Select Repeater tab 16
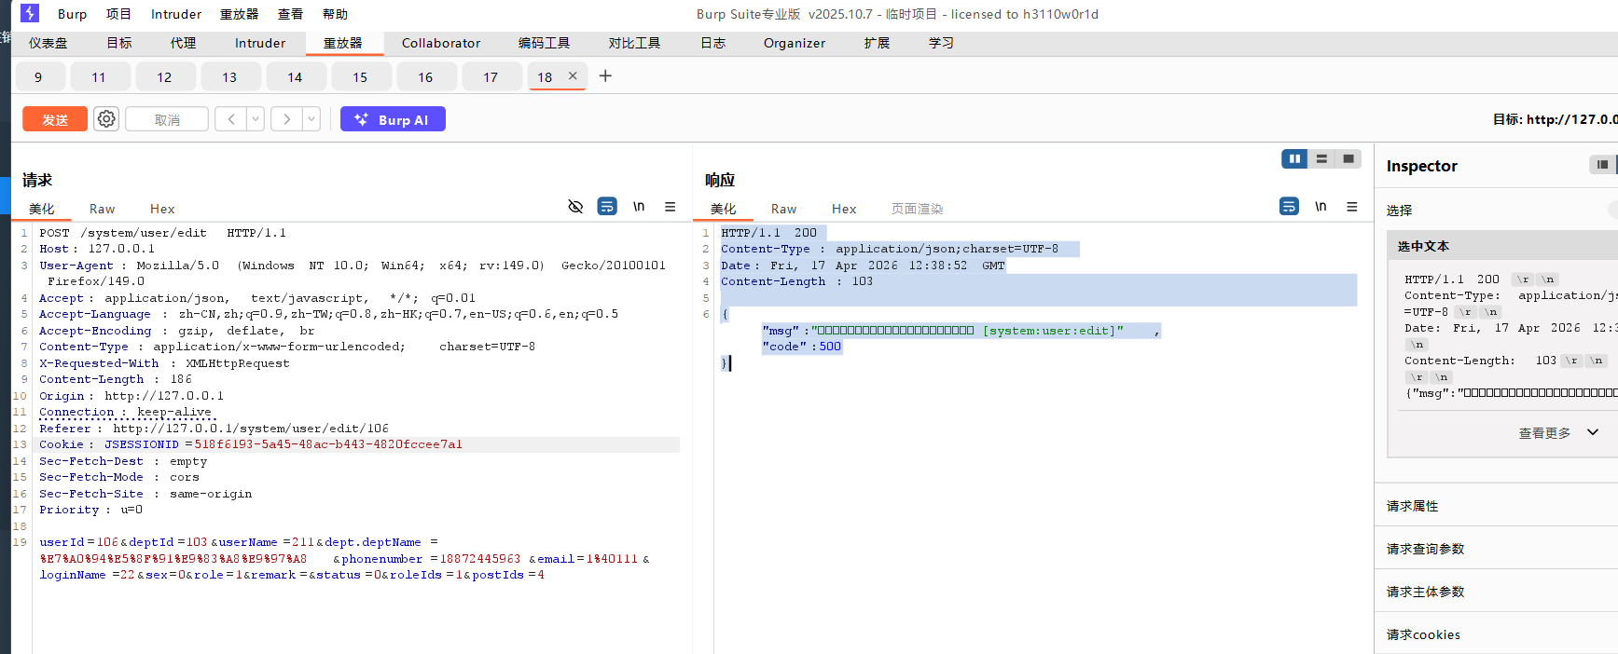 425,76
